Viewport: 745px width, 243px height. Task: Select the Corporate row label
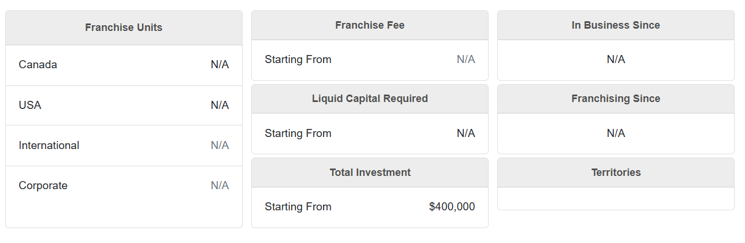(43, 186)
